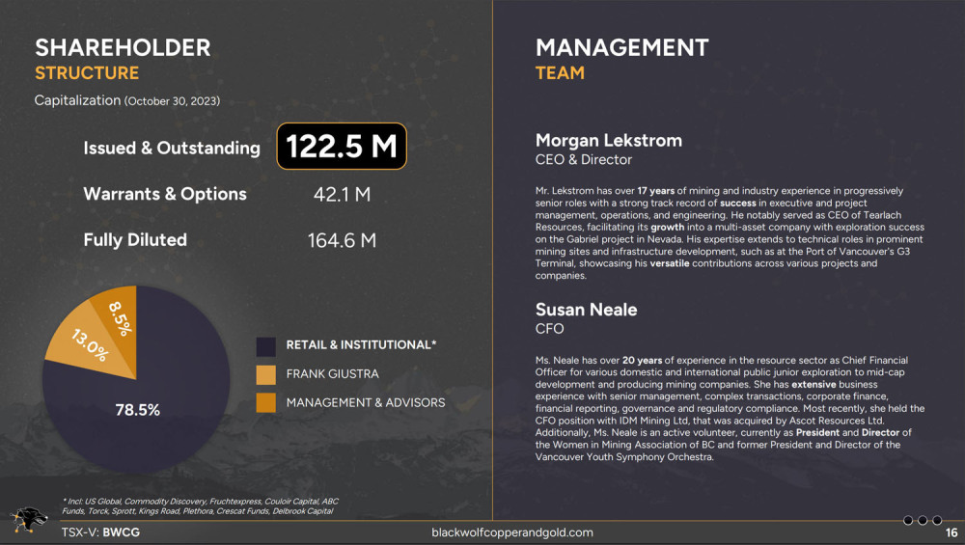Click the page number 16
The image size is (965, 545).
951,533
